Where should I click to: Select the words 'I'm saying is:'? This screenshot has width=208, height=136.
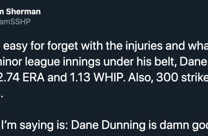tap(34, 125)
